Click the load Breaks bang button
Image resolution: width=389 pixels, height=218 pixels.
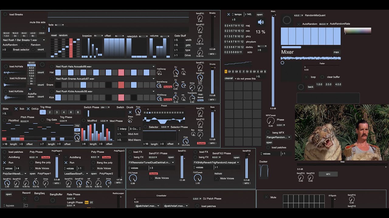[5, 14]
